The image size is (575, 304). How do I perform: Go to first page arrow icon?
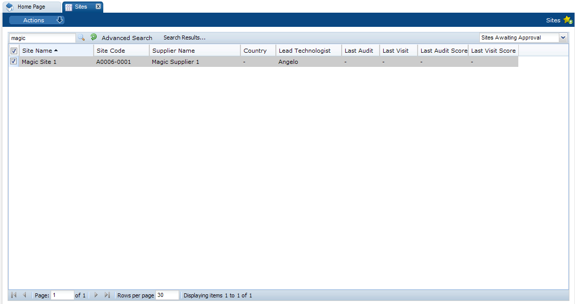14,295
